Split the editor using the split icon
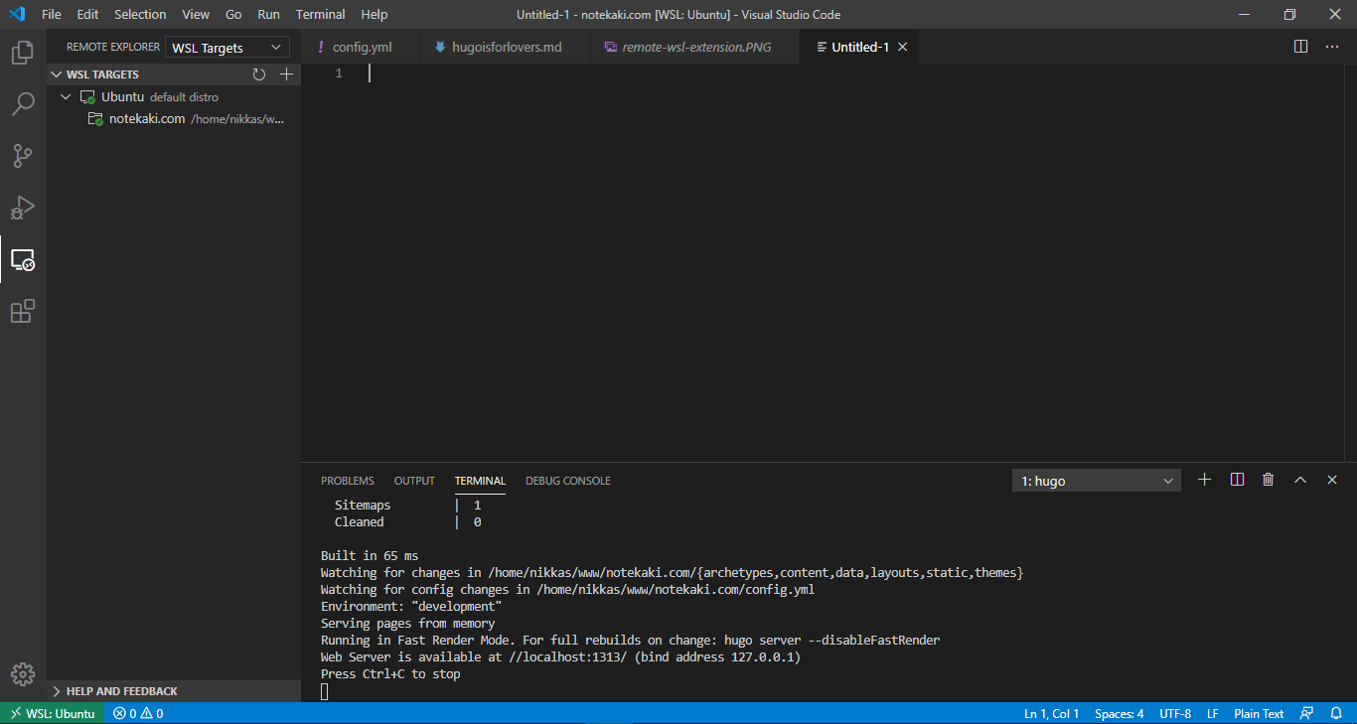This screenshot has height=724, width=1357. pos(1301,46)
